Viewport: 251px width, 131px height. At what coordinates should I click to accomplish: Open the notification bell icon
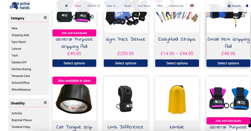[x=247, y=6]
